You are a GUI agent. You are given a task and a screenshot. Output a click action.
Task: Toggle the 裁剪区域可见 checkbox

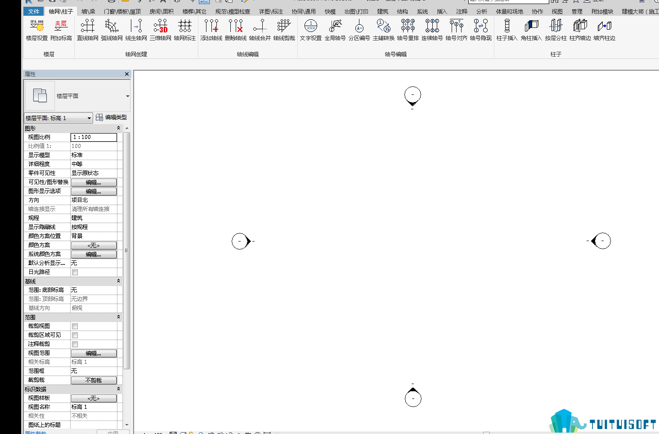point(75,335)
